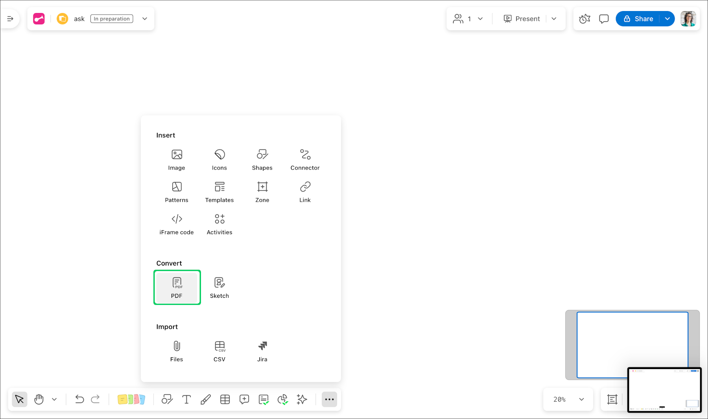
Task: Undo the last action
Action: point(79,399)
